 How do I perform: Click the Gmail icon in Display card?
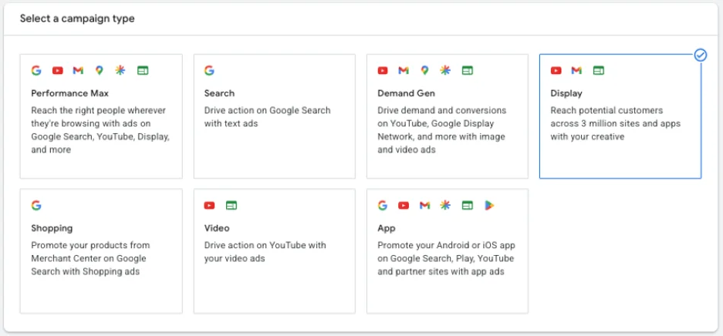coord(576,70)
